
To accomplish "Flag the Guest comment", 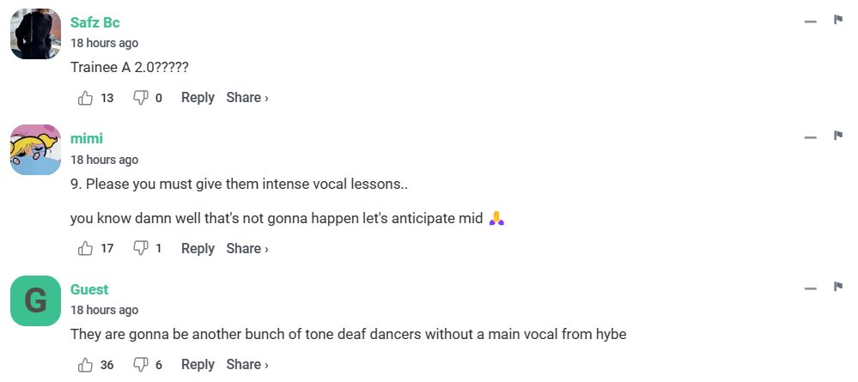I will (838, 287).
